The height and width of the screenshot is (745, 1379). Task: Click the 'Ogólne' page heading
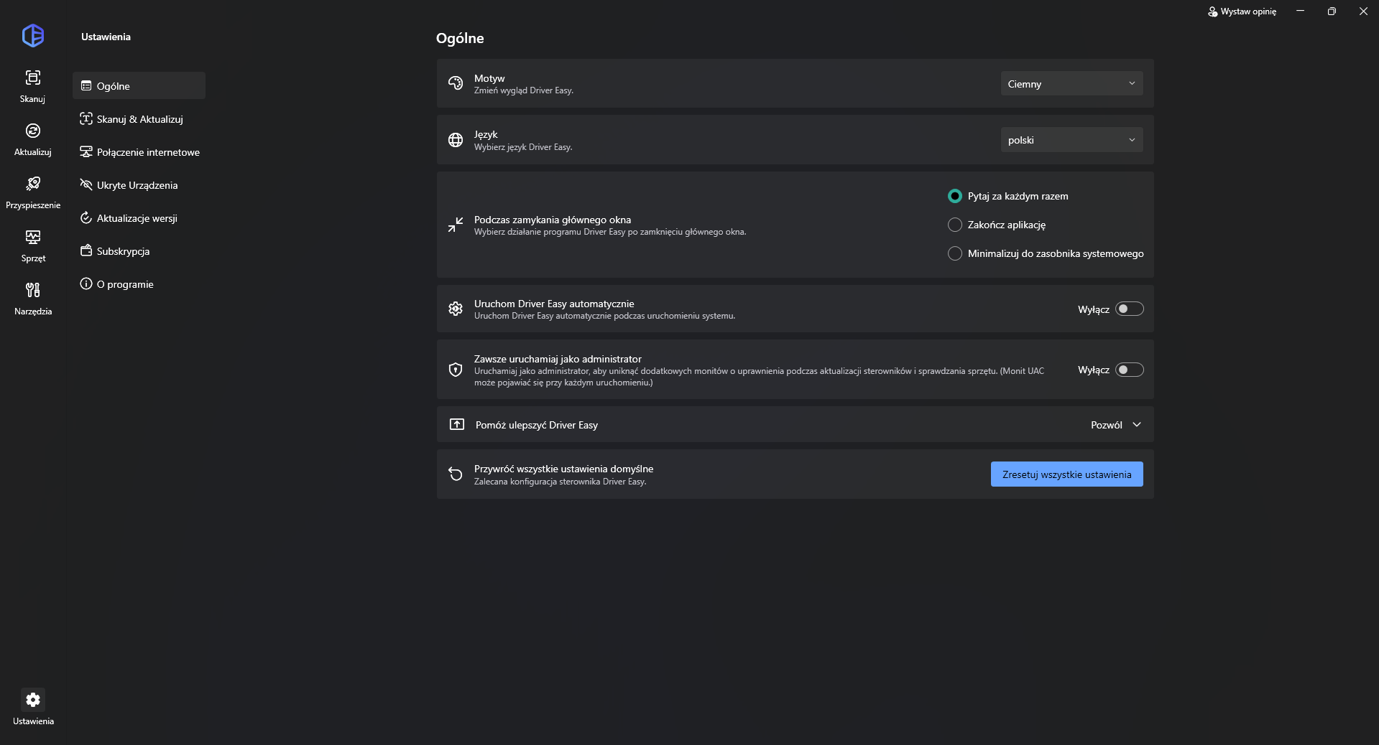coord(460,38)
